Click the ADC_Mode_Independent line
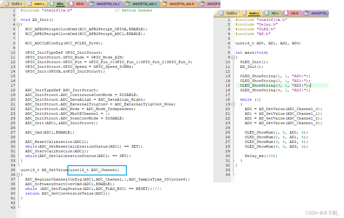 point(81,109)
